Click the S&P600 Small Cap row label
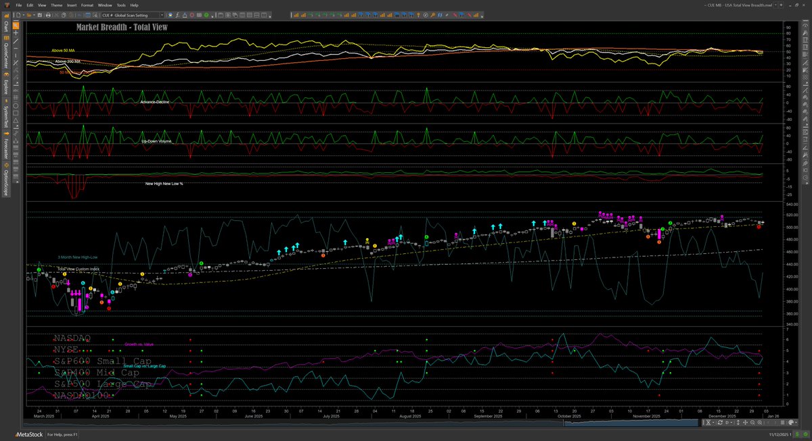The image size is (812, 441). (x=103, y=361)
